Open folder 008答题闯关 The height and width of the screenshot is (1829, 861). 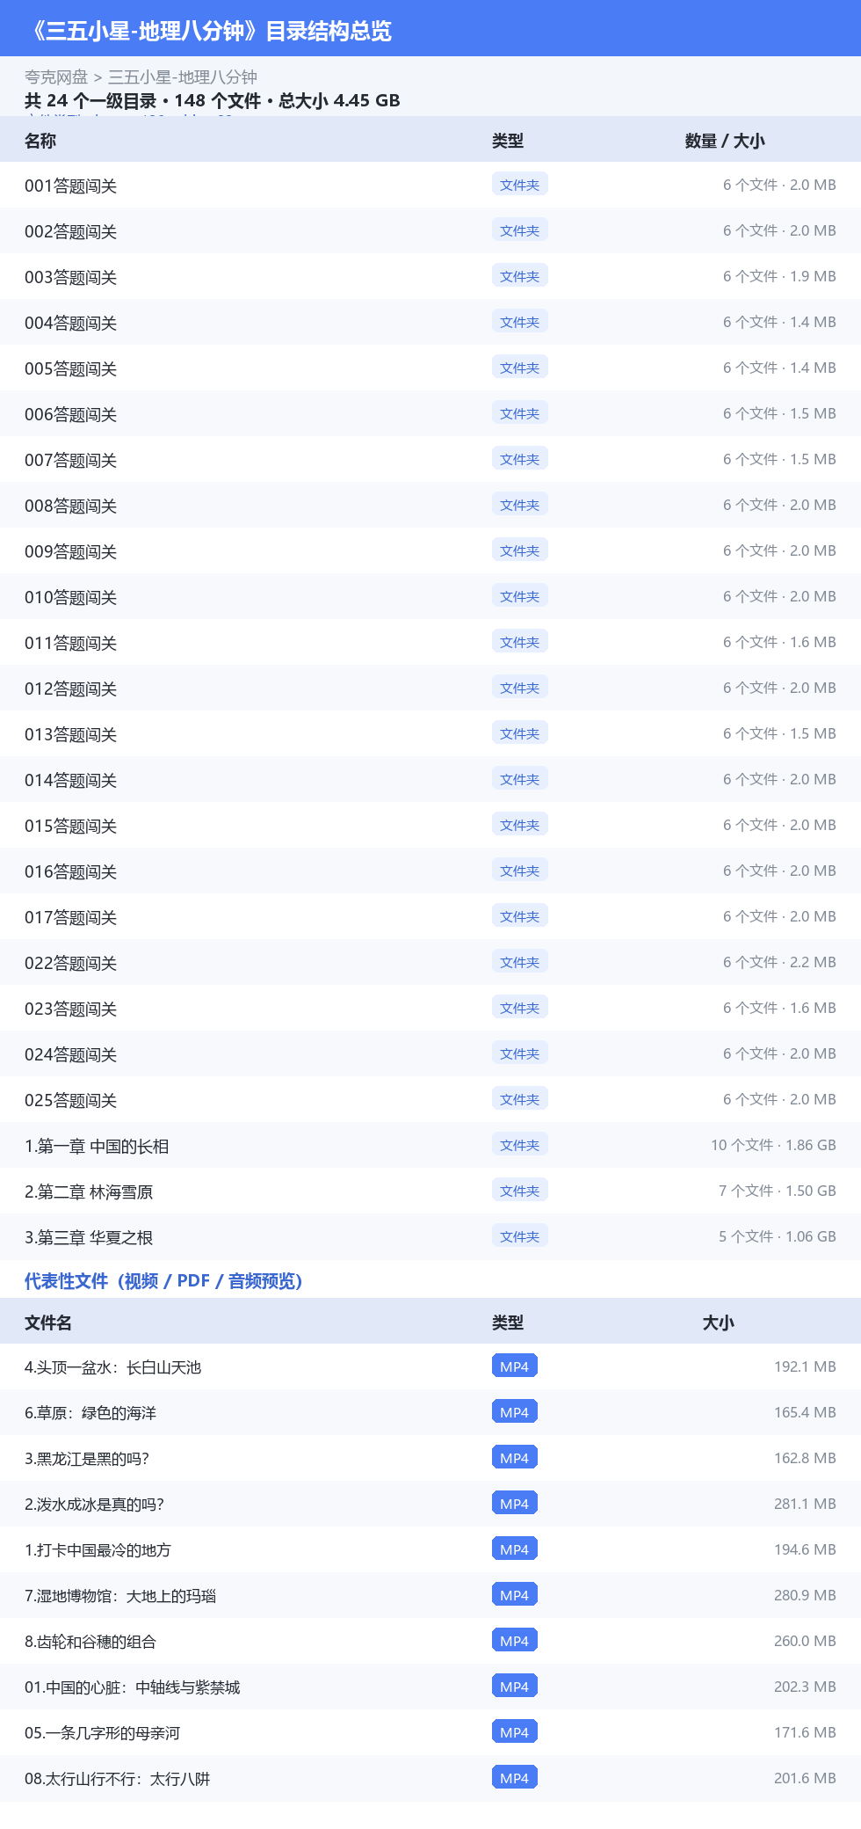430,505
